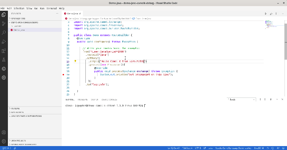Screen dimensions: 287x150
Task: Click Ln, Col cursor position in status bar
Action: [x=174, y=148]
